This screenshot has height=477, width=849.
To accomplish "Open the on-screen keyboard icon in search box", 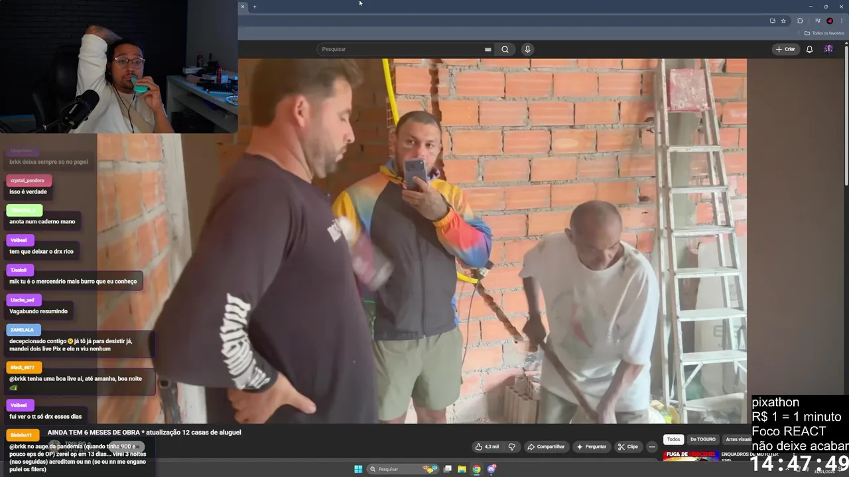I will (488, 49).
